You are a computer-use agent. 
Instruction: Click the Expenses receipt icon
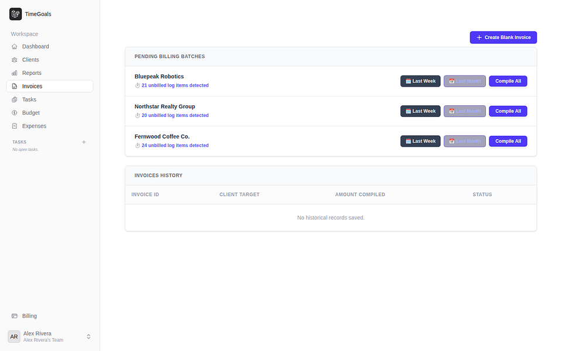[14, 126]
